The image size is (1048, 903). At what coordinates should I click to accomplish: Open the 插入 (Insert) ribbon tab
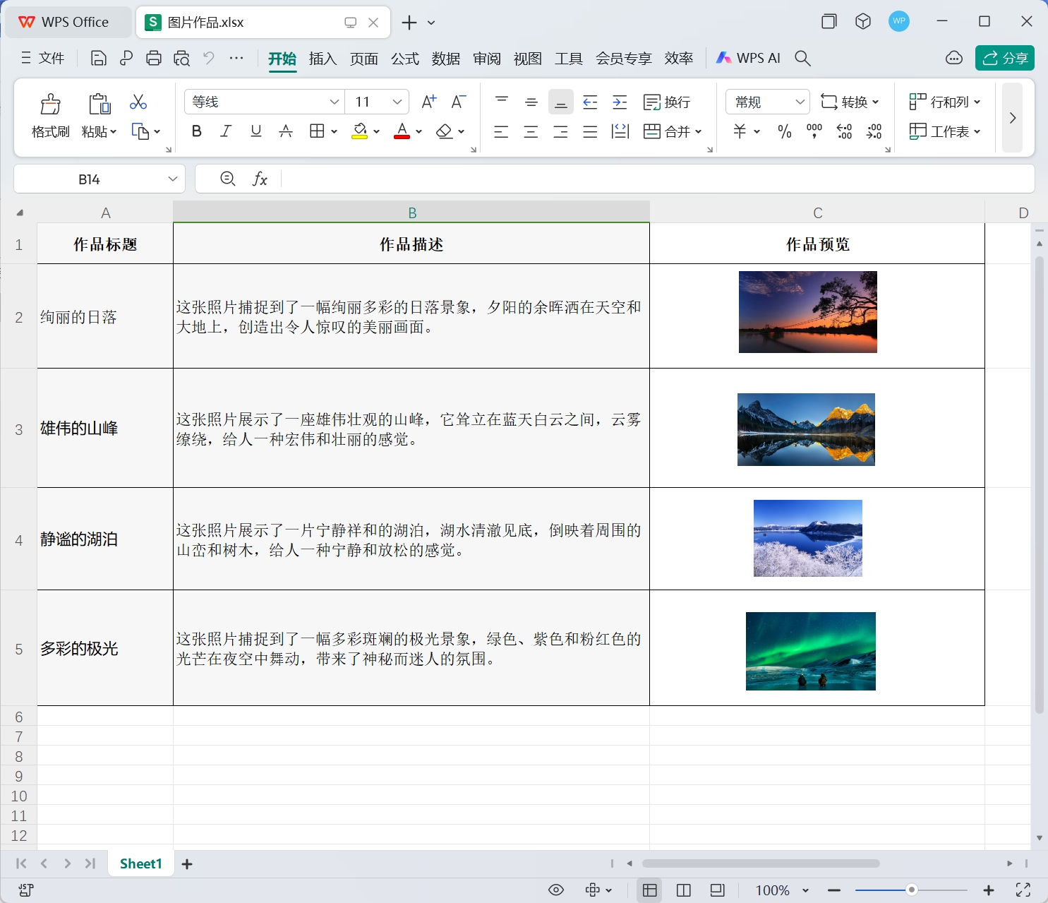323,59
